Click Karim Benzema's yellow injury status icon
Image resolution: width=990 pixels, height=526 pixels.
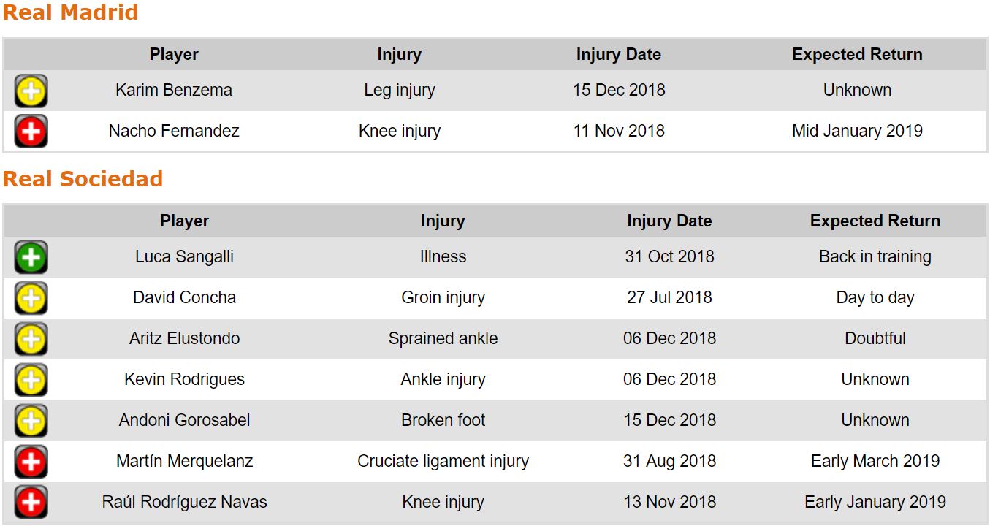(31, 91)
